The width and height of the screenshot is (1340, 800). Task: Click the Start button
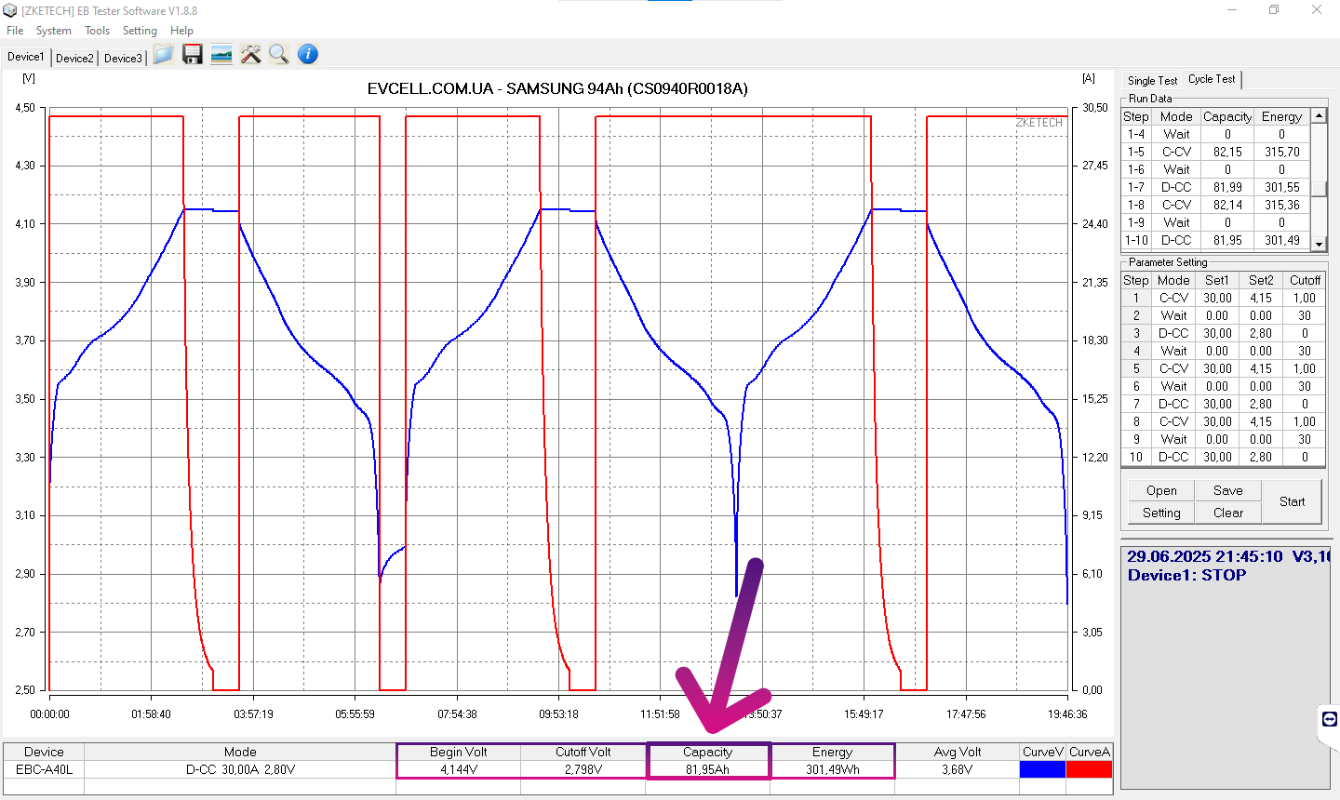coord(1292,501)
